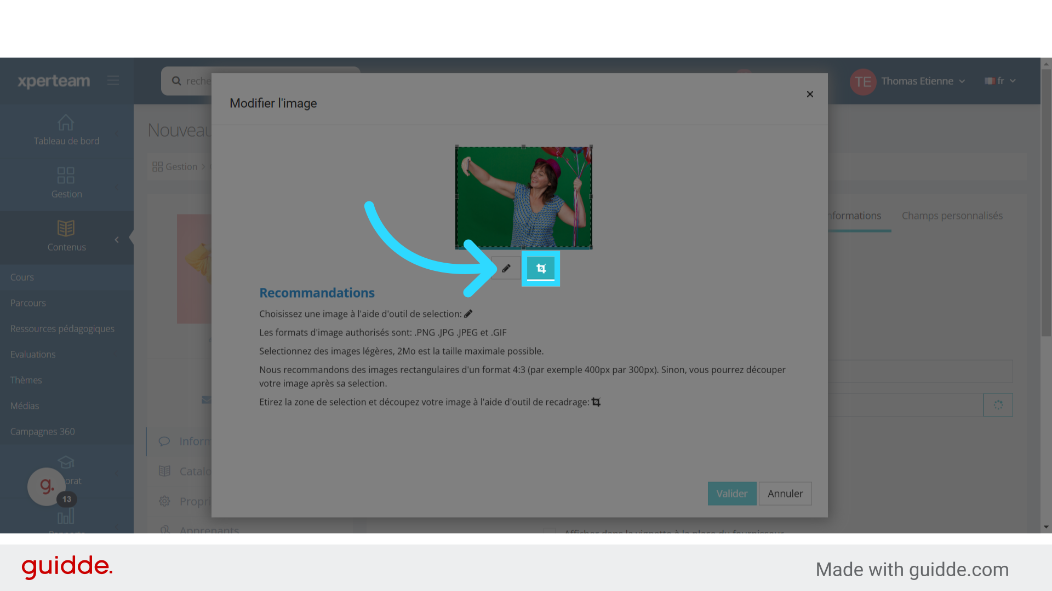
Task: Open the Gestion grid icon
Action: coord(66,175)
